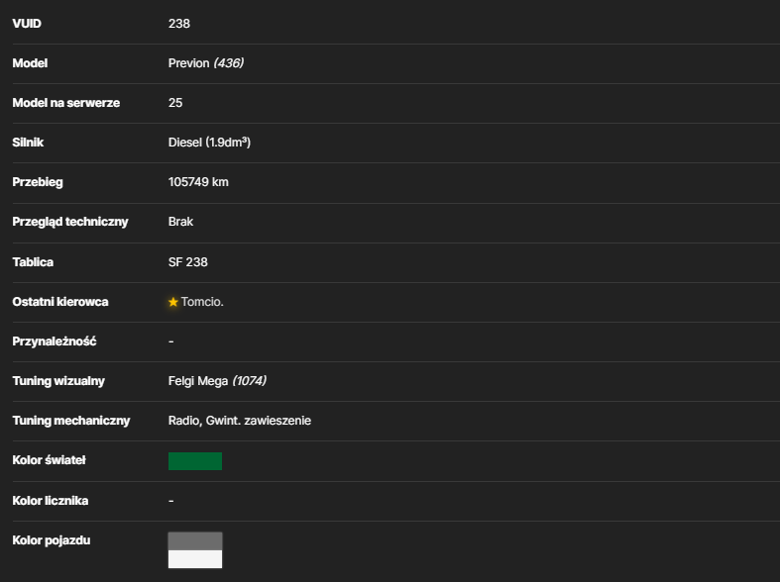Click the wheel ID (1074) text
780x582 pixels.
coord(249,381)
